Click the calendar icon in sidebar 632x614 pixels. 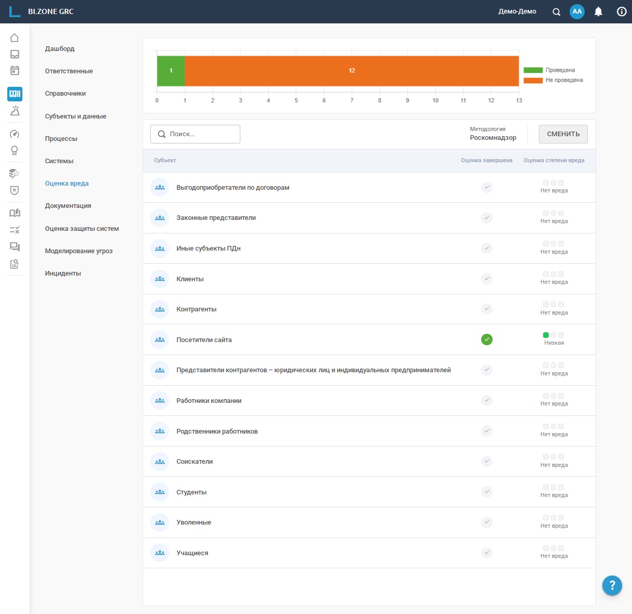[15, 71]
